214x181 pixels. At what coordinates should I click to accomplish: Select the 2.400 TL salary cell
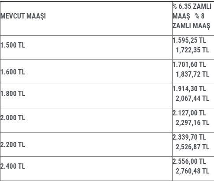pyautogui.click(x=86, y=169)
